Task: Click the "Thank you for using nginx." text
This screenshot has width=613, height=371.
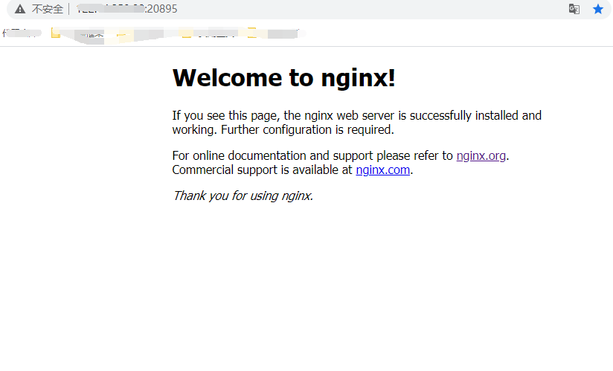Action: pyautogui.click(x=243, y=196)
